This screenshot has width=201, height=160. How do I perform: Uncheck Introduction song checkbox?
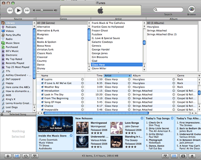click(x=42, y=91)
